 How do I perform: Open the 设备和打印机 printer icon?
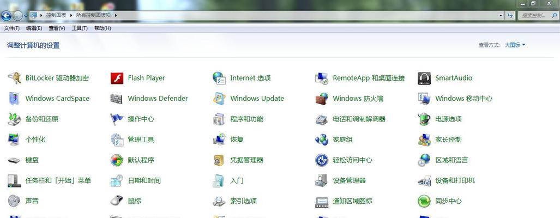(424, 180)
